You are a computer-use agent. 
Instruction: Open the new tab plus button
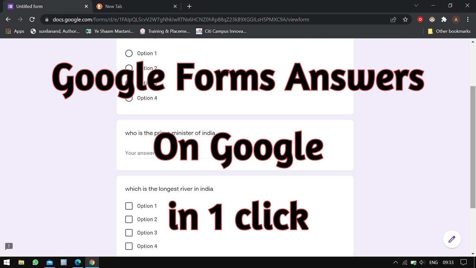click(x=189, y=6)
